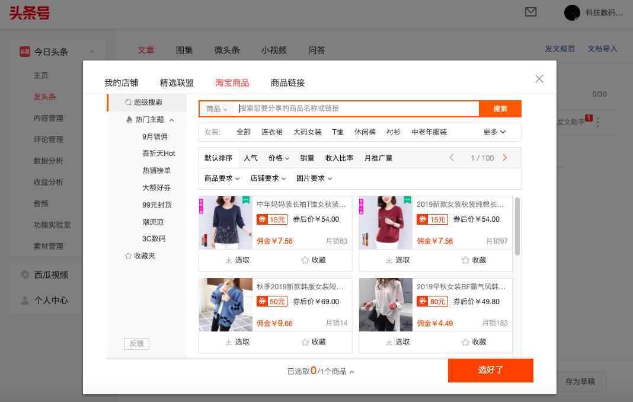
Task: Click the star icon beside 收藏夹
Action: coord(127,256)
